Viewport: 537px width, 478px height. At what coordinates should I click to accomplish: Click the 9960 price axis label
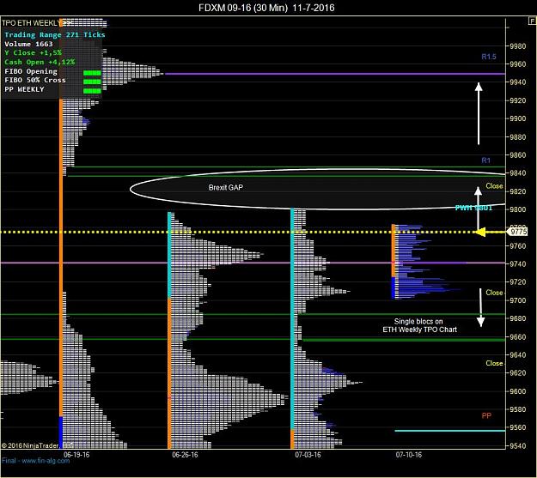pos(518,64)
